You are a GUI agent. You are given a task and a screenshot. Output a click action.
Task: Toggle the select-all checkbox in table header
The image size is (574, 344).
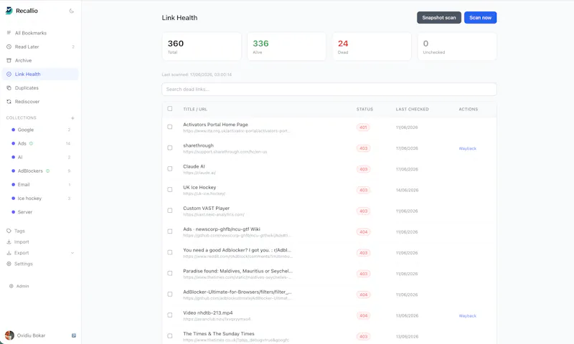tap(170, 108)
